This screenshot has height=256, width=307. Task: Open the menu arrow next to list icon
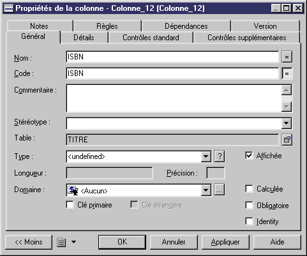pyautogui.click(x=73, y=242)
